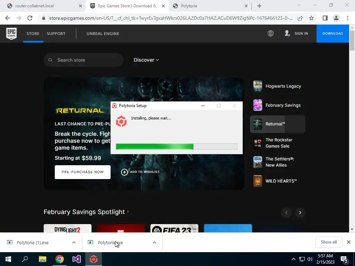Open the FIFA 23 card
The image size is (355, 266).
coord(174,228)
